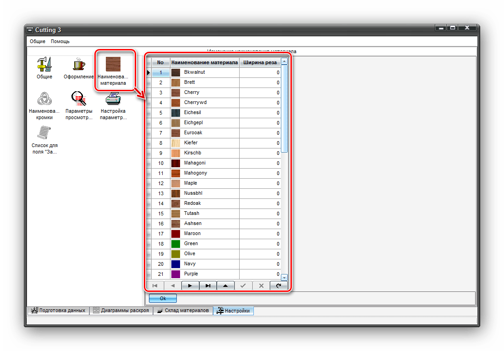Click the Maroon color swatch
504x351 pixels.
pos(175,234)
